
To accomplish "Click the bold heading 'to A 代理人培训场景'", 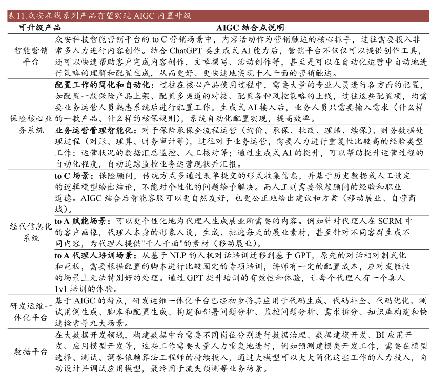I will [x=93, y=255].
